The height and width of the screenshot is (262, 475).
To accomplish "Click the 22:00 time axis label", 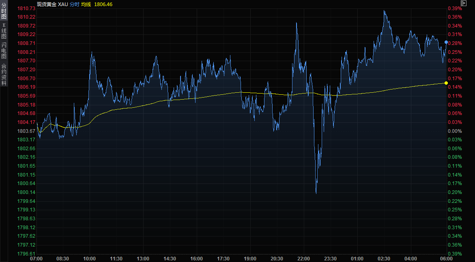I will pyautogui.click(x=303, y=258).
